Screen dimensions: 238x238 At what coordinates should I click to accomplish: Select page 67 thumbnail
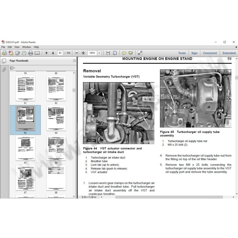[x=26, y=178]
